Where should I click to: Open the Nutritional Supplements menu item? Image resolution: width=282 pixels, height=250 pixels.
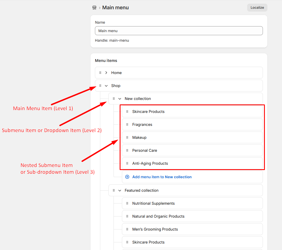(x=192, y=203)
